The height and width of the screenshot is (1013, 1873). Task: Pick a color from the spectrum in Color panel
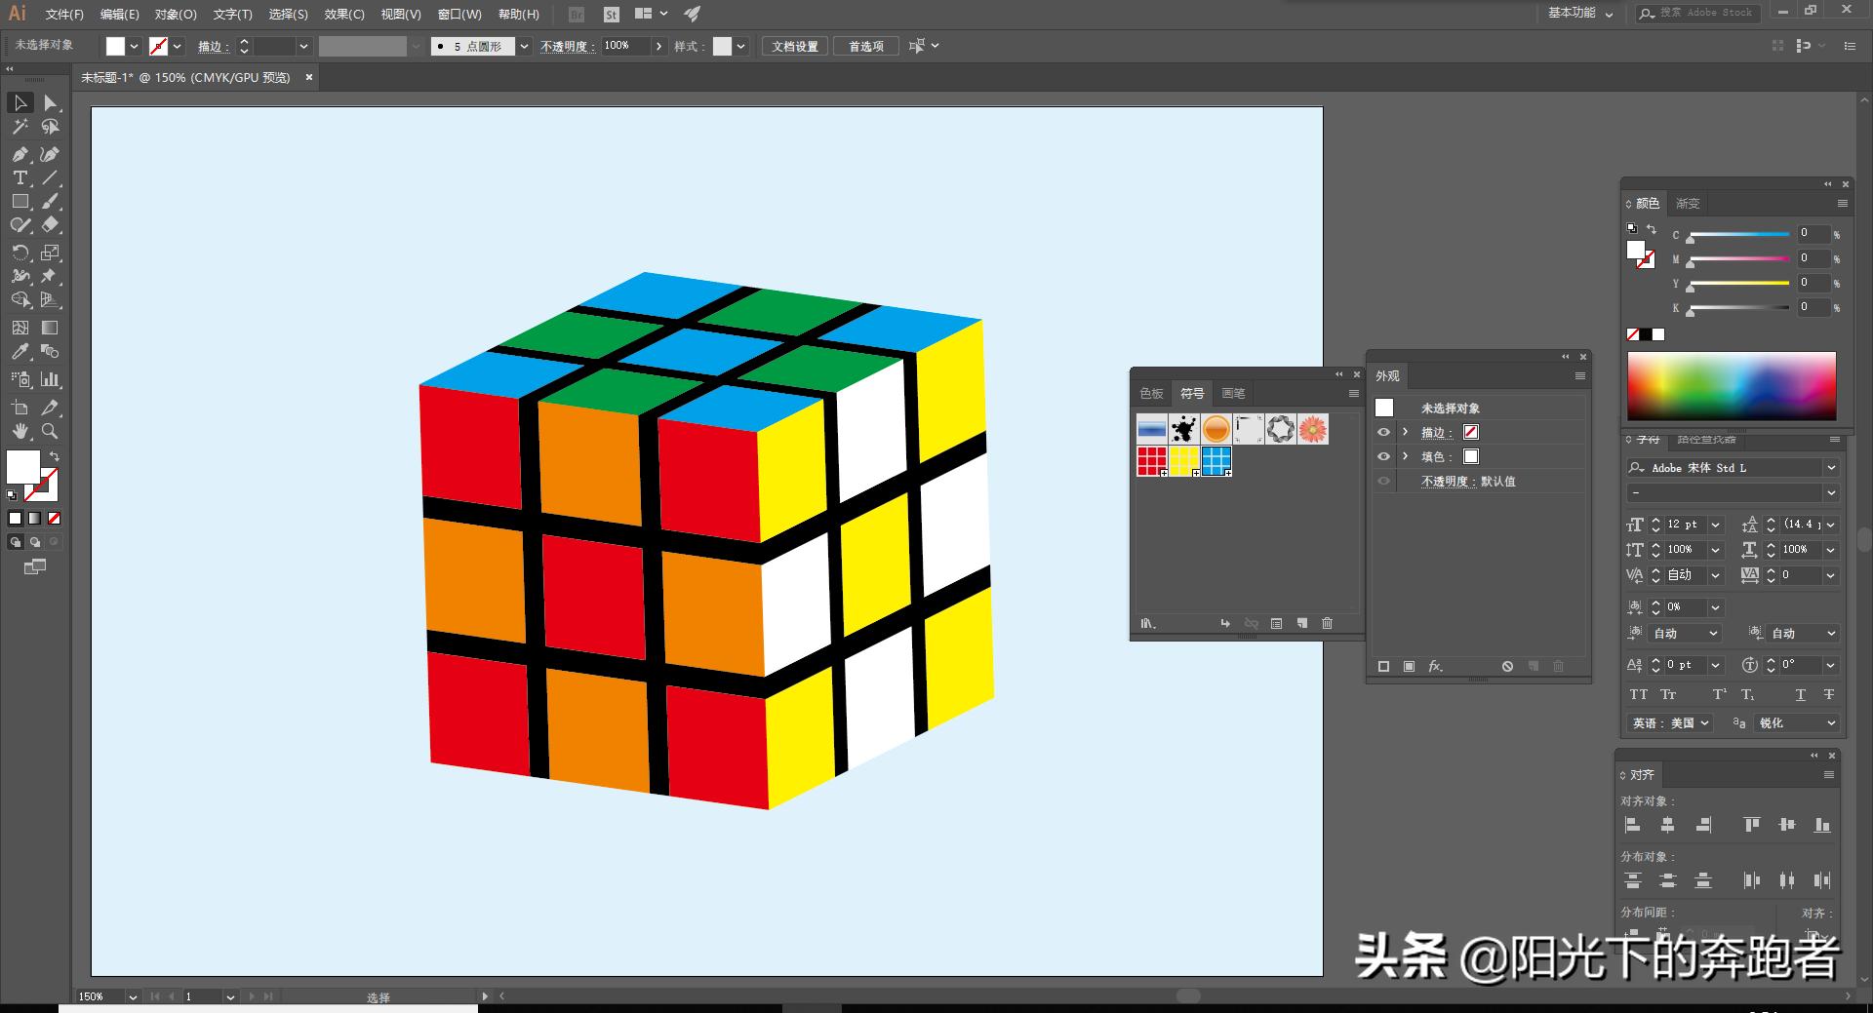(1732, 385)
